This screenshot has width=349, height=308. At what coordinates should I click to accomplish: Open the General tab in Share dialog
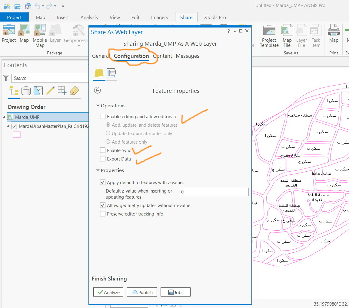click(x=100, y=56)
